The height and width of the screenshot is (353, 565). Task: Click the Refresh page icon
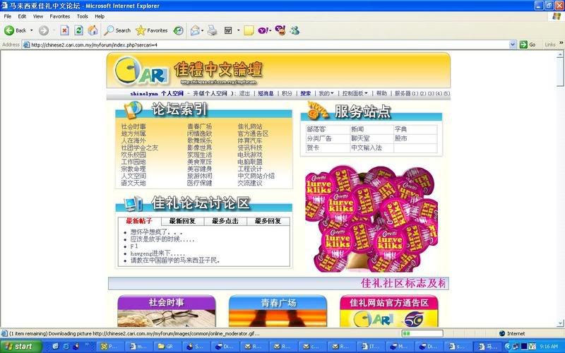pyautogui.click(x=78, y=30)
